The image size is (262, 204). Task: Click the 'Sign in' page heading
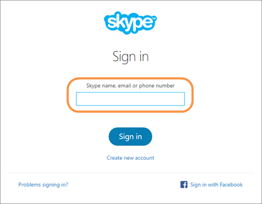pos(131,57)
